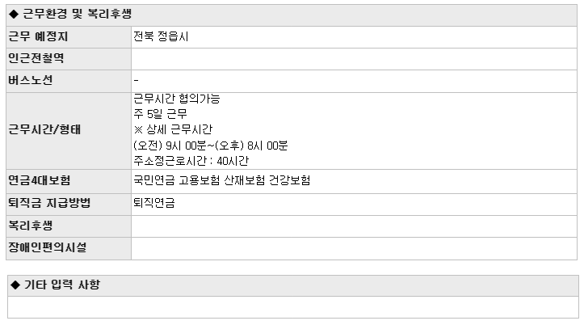Click the empty 인근전철역 value cell

coord(355,59)
